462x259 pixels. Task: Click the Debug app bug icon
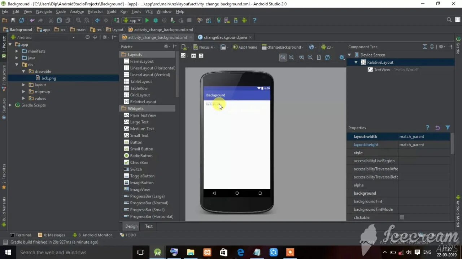(156, 21)
